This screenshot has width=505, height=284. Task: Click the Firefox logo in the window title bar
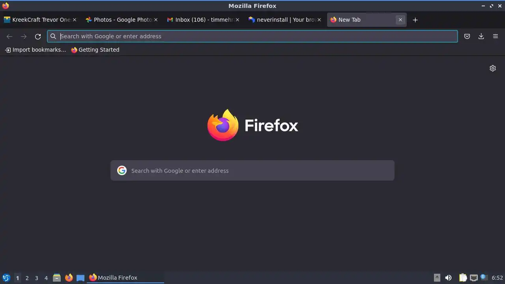tap(6, 6)
